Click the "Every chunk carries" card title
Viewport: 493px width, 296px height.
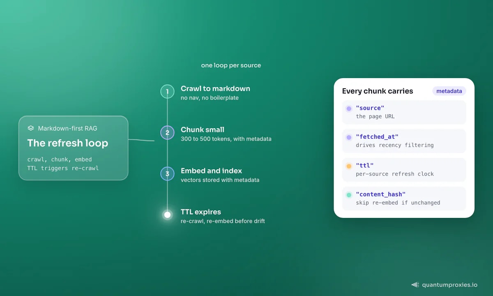point(378,91)
